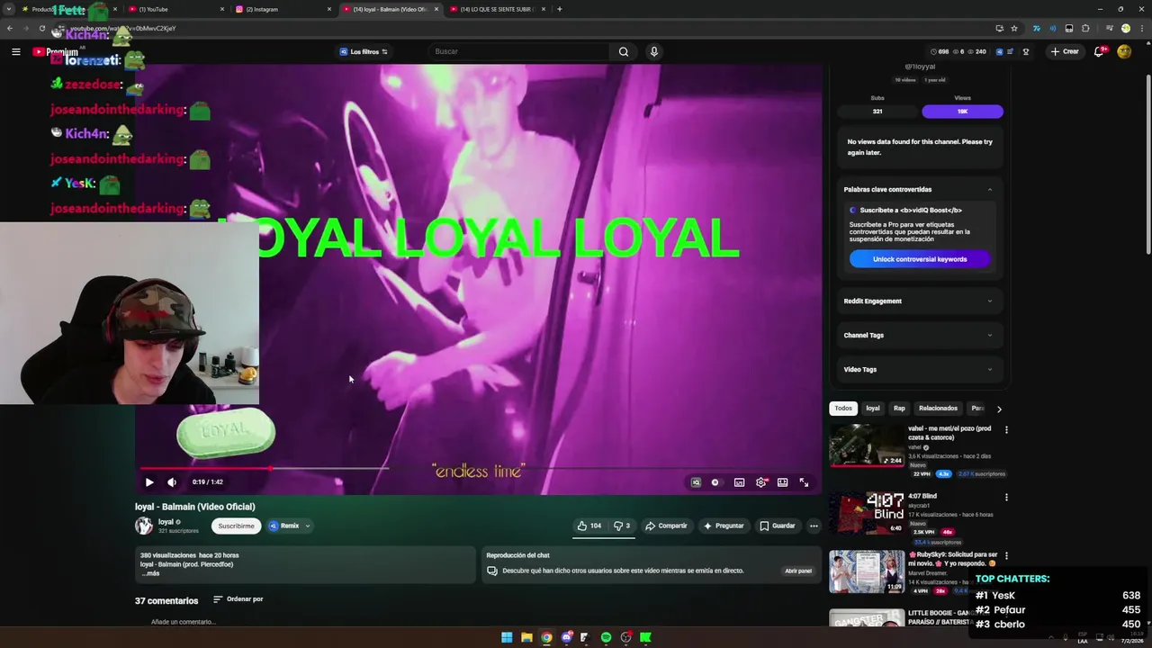Screen dimensions: 1152x648
Task: Switch to the (1) YouTube browser tab
Action: 175,9
